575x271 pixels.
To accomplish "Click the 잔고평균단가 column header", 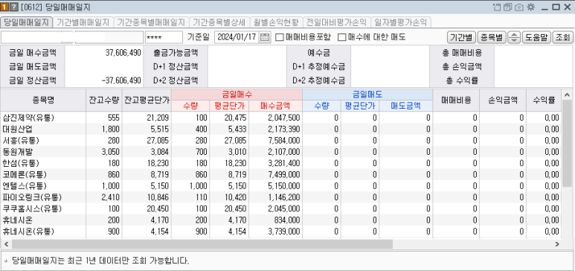I will click(x=147, y=100).
